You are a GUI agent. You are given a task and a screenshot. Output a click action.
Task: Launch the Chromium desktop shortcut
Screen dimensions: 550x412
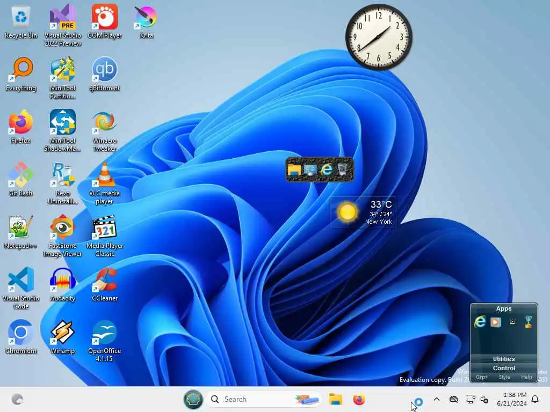[x=21, y=337]
